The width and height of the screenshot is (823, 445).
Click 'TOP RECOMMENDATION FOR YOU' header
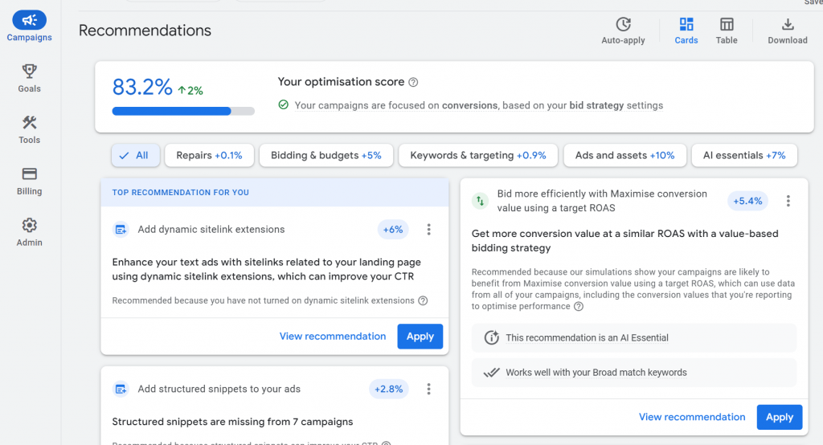(x=181, y=193)
